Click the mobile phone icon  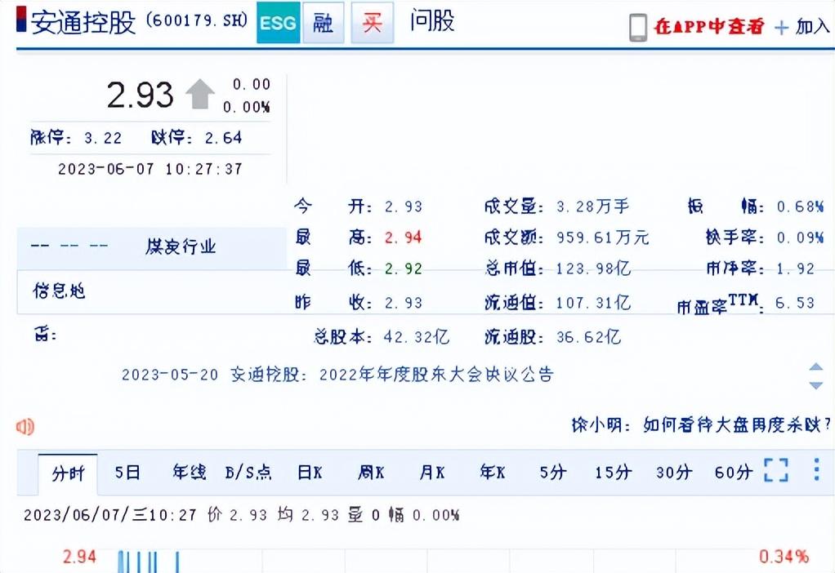[638, 27]
